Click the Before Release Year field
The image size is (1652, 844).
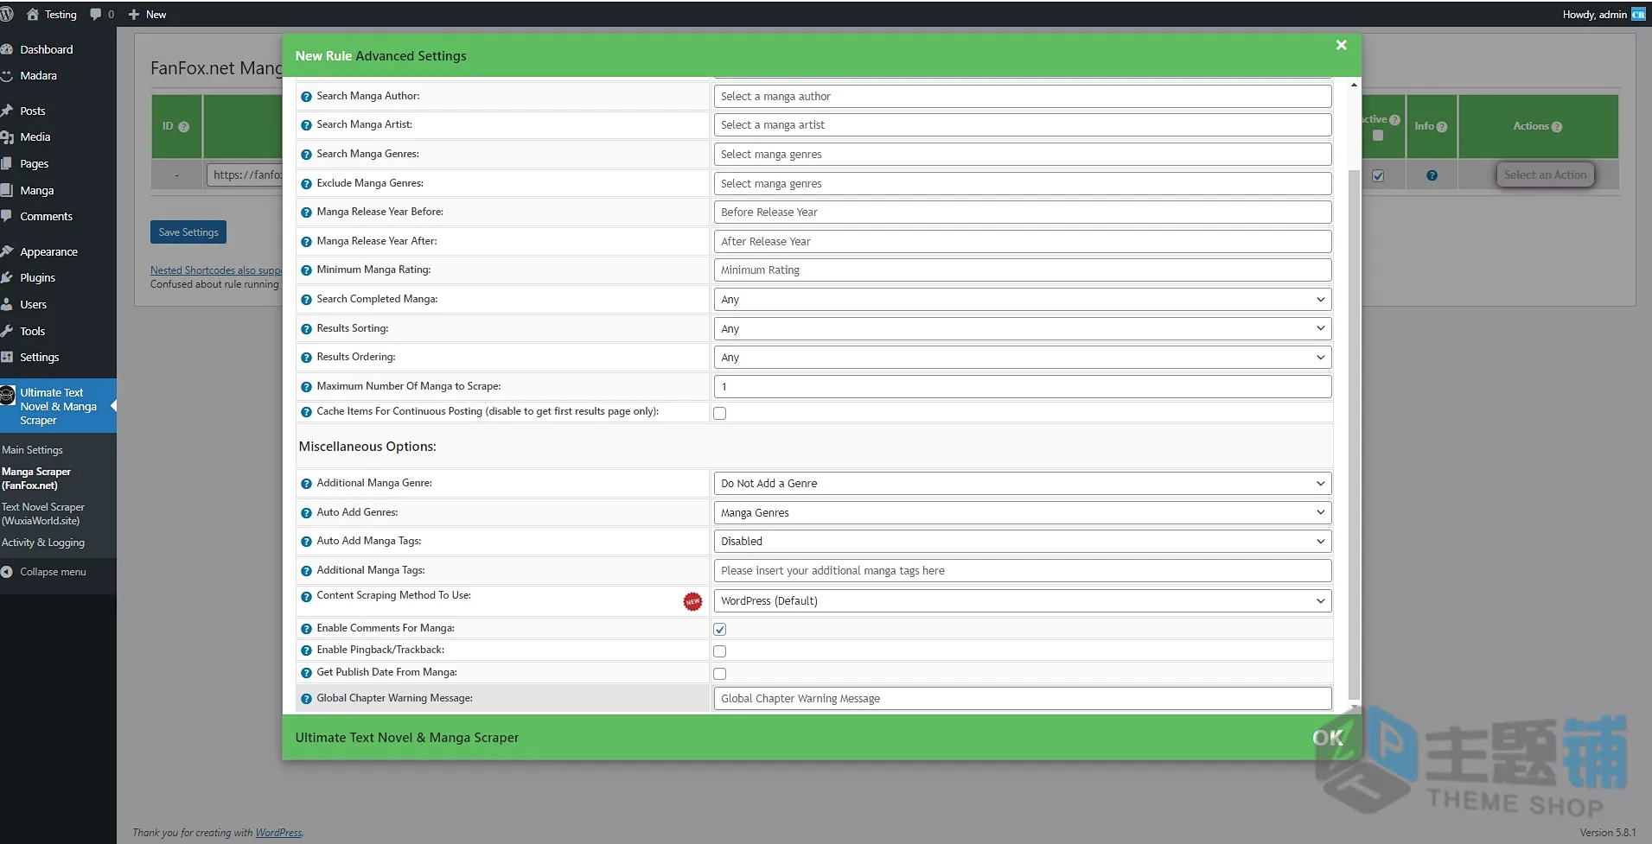pyautogui.click(x=1022, y=213)
